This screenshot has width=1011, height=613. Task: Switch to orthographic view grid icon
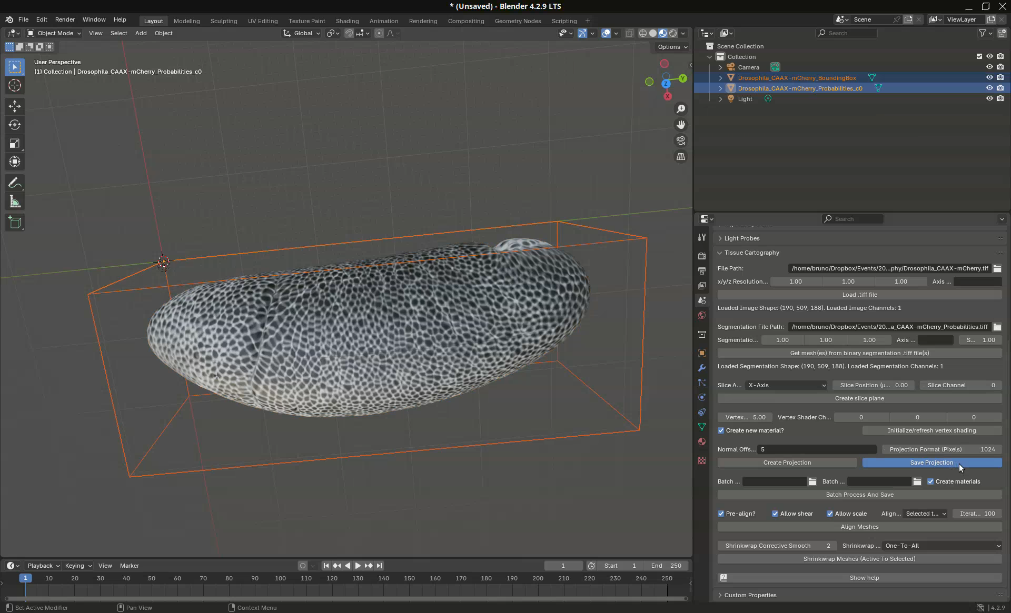681,157
